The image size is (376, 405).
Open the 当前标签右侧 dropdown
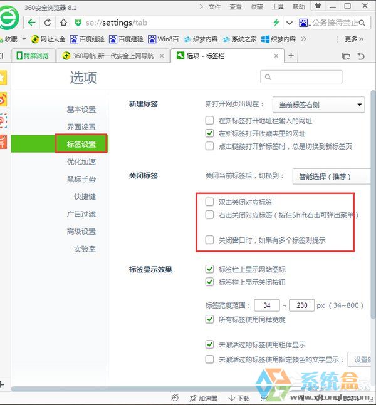point(318,105)
